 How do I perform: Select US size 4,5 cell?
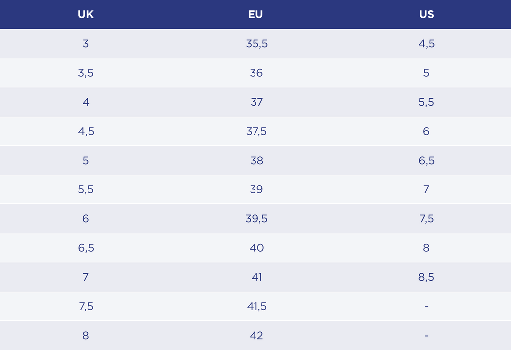[x=427, y=44]
